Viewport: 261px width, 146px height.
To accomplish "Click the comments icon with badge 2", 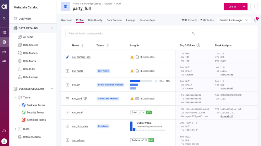I will click(256, 20).
